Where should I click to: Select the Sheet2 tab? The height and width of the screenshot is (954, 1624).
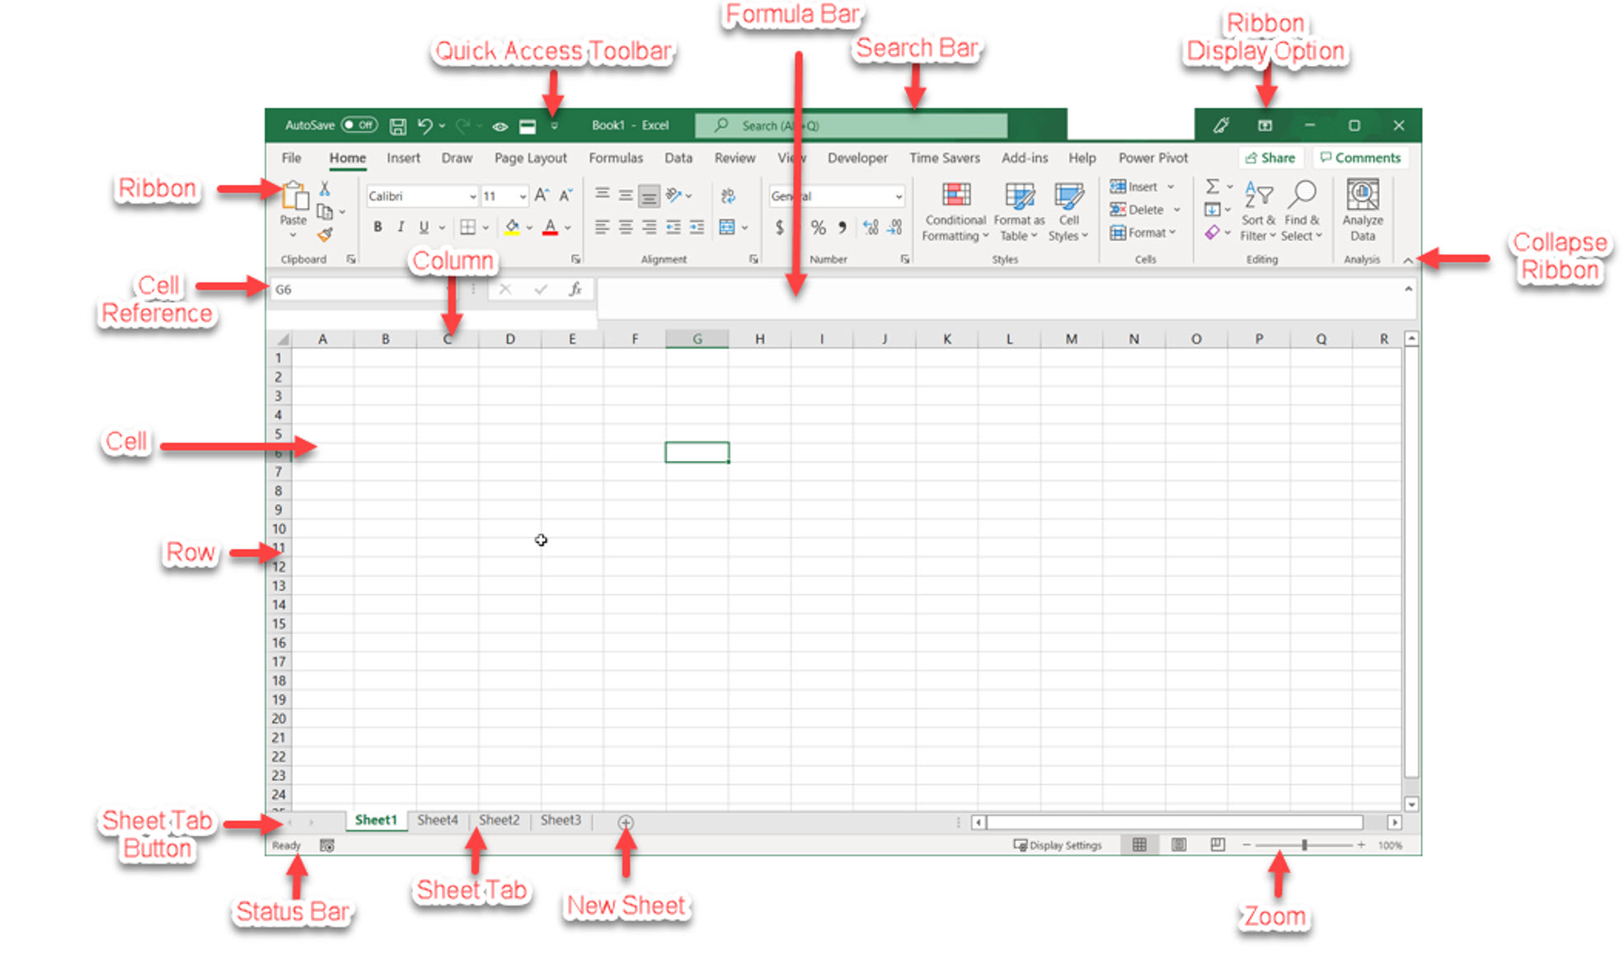(x=499, y=820)
